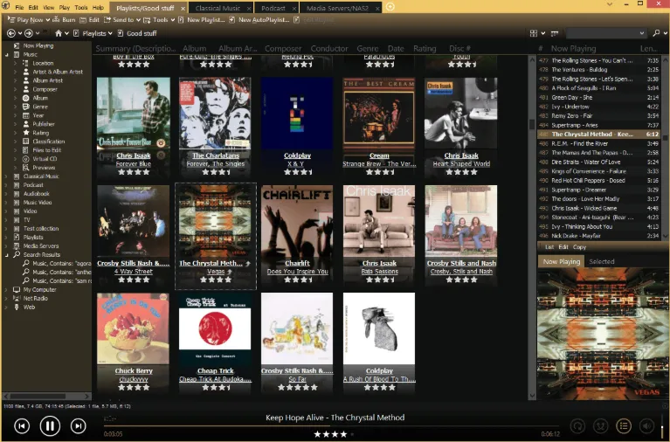Viewport: 670px width, 442px height.
Task: Toggle repeat playback mode
Action: tap(577, 425)
